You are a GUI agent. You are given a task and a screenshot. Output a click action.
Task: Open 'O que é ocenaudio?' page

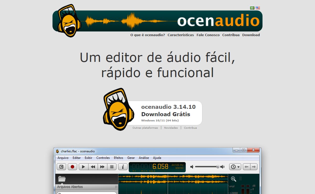[x=148, y=35]
